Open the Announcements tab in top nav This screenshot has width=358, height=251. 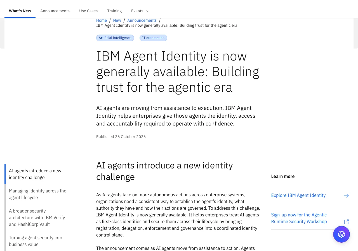pos(55,11)
